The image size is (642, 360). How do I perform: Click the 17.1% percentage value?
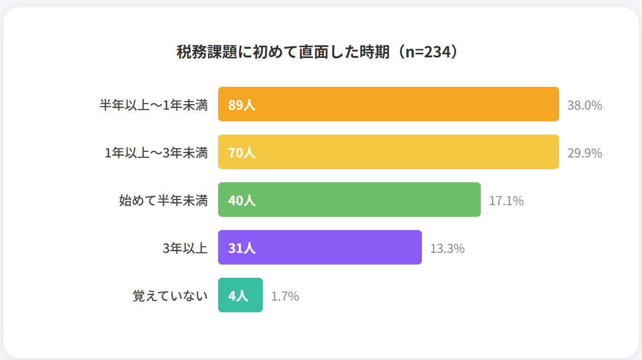[x=506, y=201]
